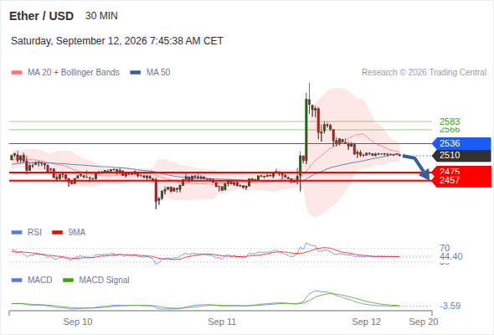Click the MACD value -3.59
This screenshot has width=494, height=335.
(x=450, y=306)
